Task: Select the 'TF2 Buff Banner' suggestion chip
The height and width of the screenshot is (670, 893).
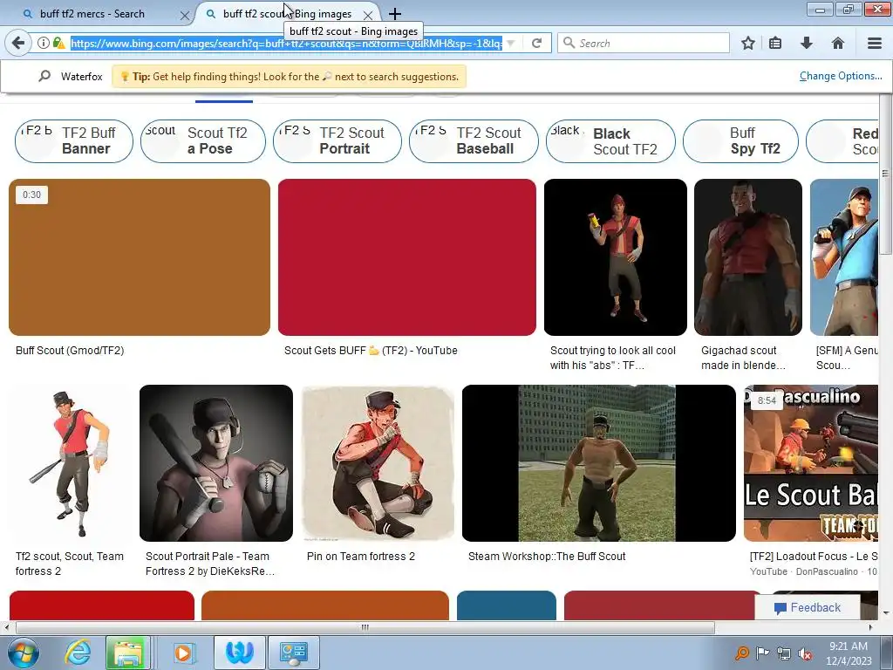Action: [x=74, y=140]
